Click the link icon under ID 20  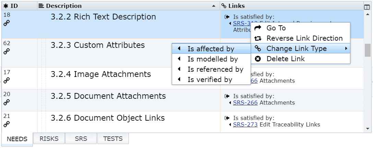pos(7,102)
